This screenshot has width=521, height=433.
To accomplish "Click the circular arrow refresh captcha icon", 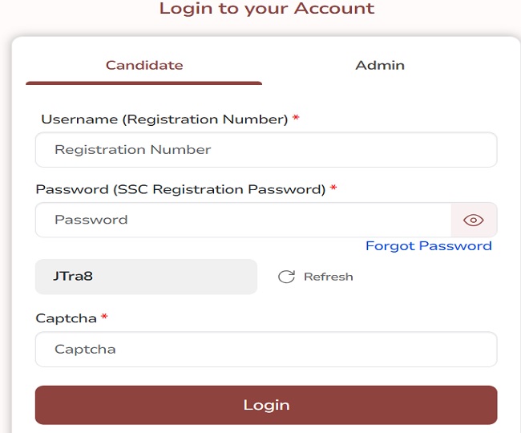I will point(286,277).
